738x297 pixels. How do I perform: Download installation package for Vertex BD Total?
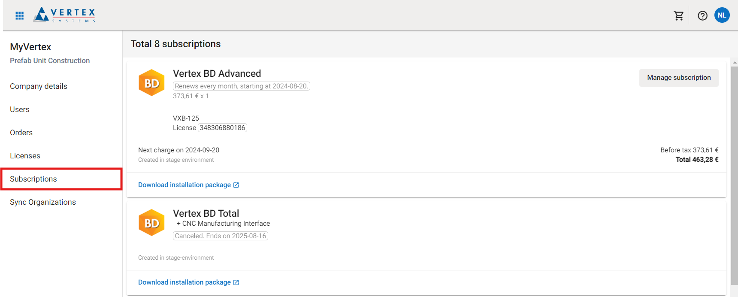click(x=184, y=282)
